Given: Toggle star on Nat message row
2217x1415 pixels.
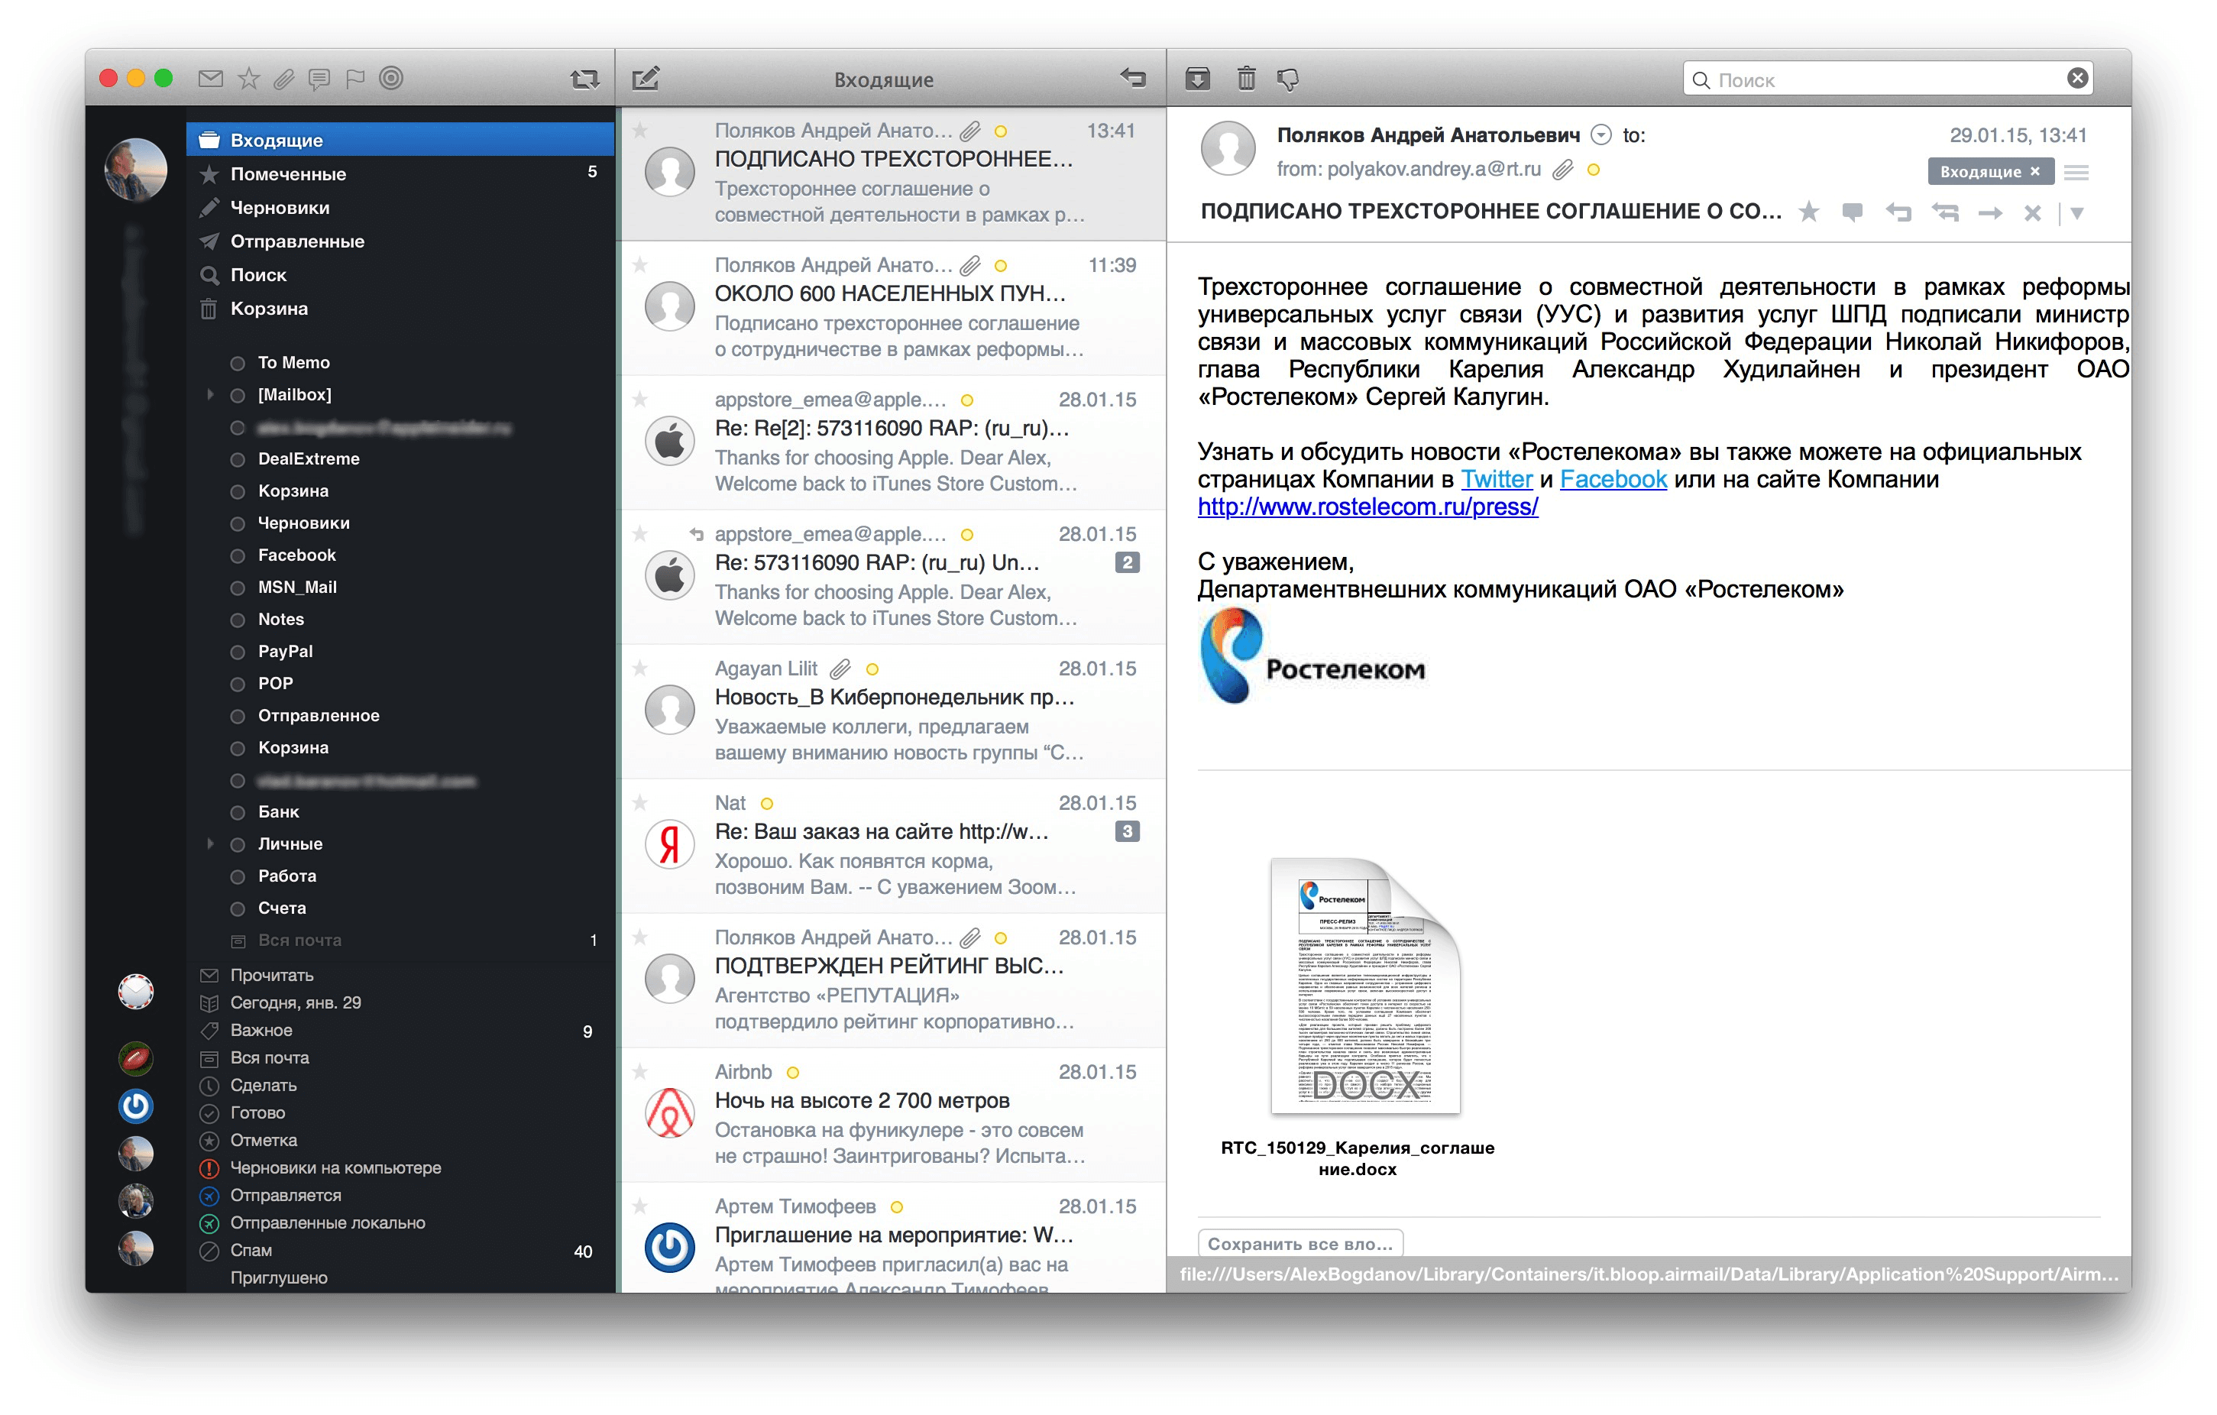Looking at the screenshot, I should (x=640, y=803).
